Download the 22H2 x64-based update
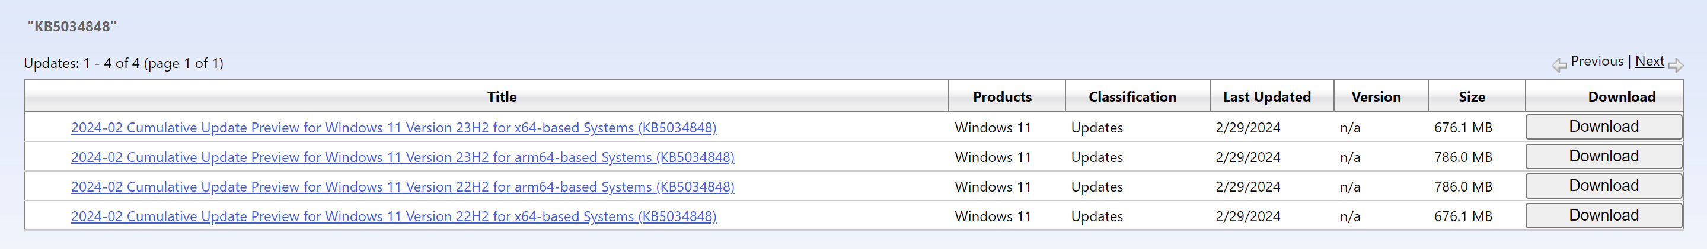The height and width of the screenshot is (249, 1707). pos(1604,216)
